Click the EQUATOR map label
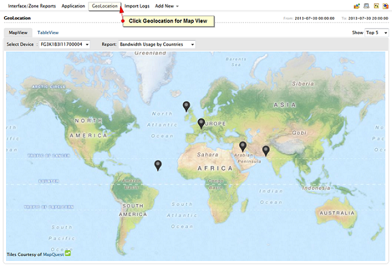Screen dimensions: 392x267 tap(49, 181)
